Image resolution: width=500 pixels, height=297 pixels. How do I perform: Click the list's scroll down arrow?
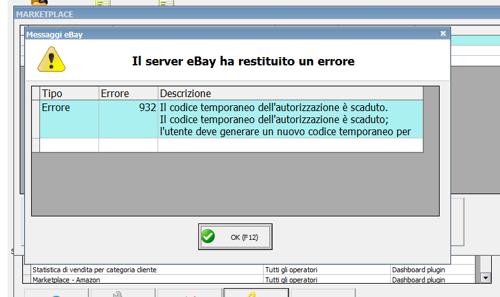point(485,278)
